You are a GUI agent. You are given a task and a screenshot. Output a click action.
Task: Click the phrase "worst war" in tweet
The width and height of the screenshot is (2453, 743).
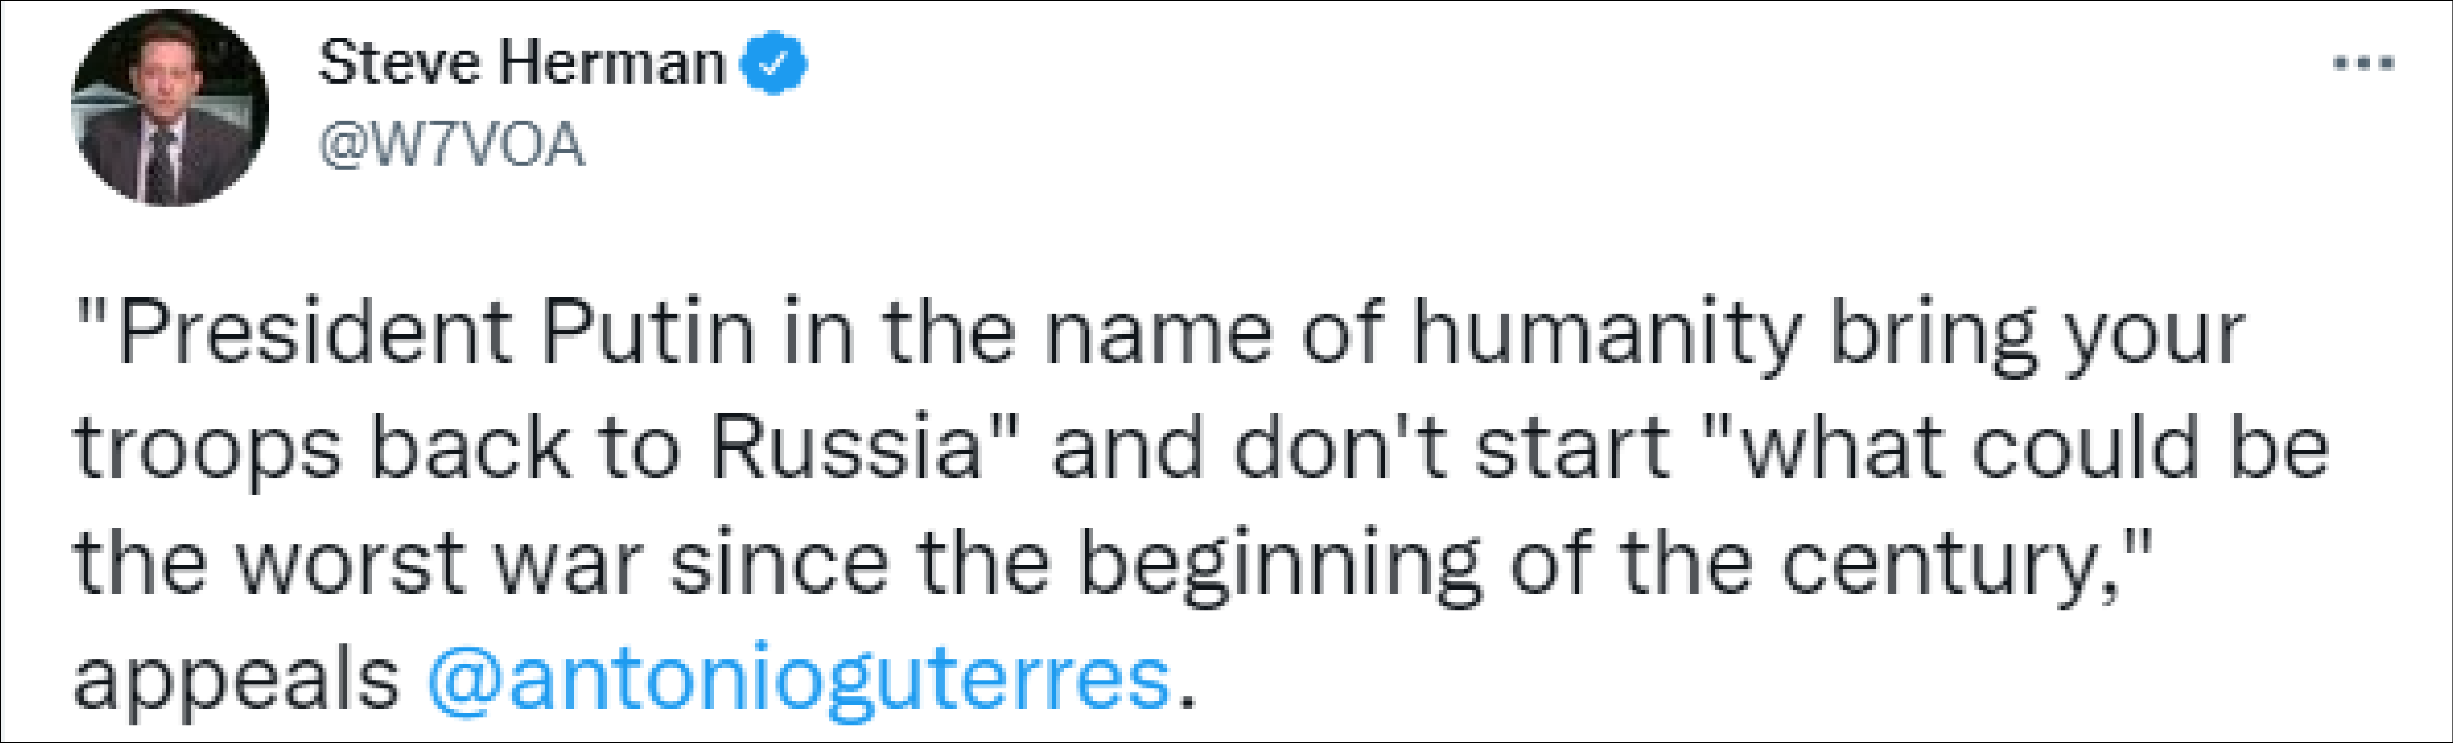click(436, 563)
